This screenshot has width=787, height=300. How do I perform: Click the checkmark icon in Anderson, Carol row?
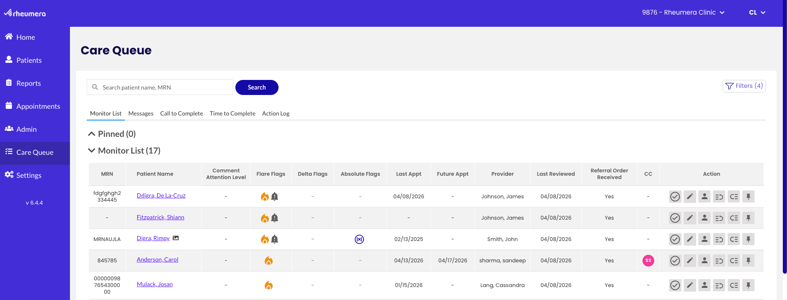tap(675, 260)
